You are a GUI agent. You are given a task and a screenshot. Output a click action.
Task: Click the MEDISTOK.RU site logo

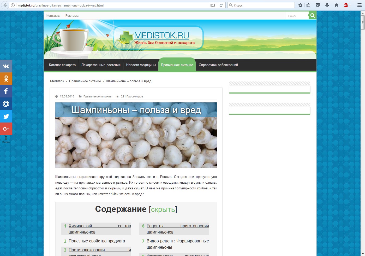(x=158, y=38)
